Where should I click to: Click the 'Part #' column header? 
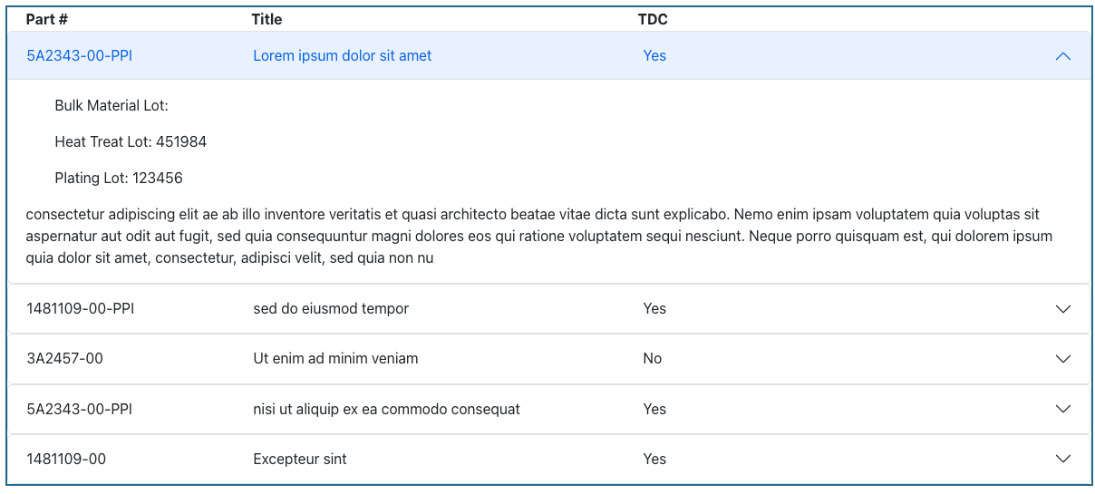(47, 19)
